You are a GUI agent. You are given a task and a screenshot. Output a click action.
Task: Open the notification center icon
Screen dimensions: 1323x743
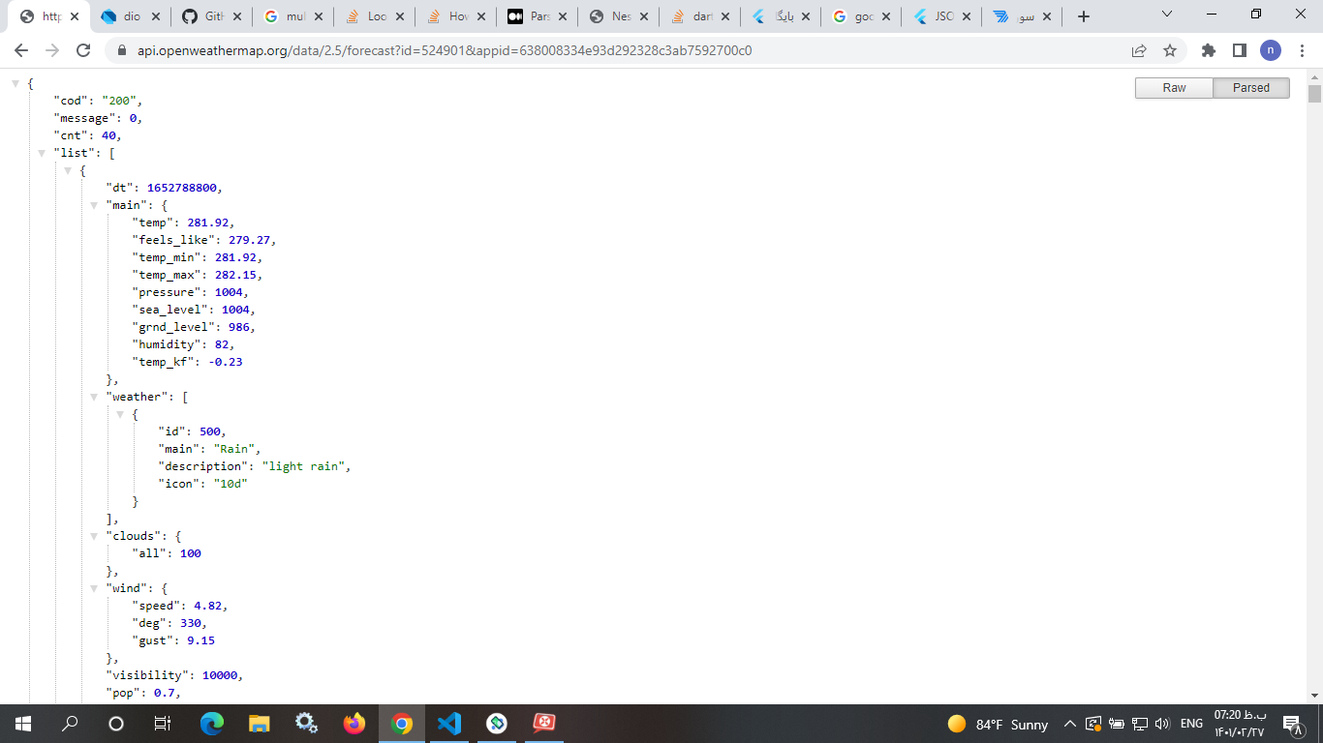pyautogui.click(x=1291, y=724)
